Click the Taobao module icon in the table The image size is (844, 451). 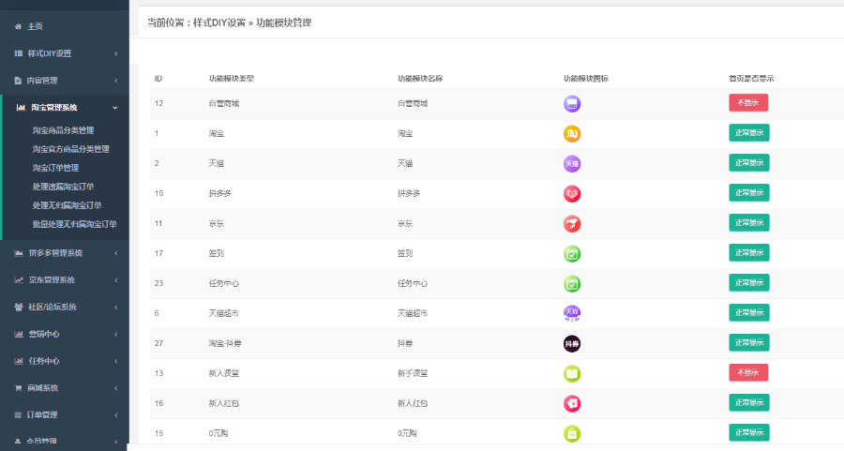pos(572,133)
